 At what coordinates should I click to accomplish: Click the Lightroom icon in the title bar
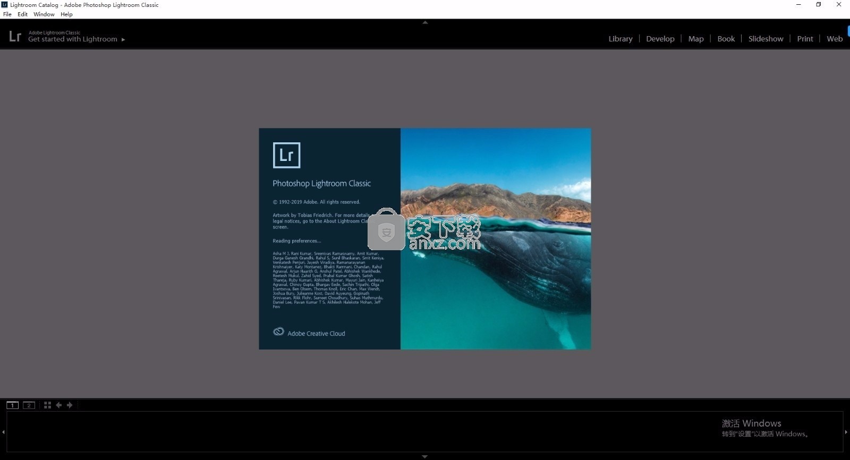coord(4,5)
